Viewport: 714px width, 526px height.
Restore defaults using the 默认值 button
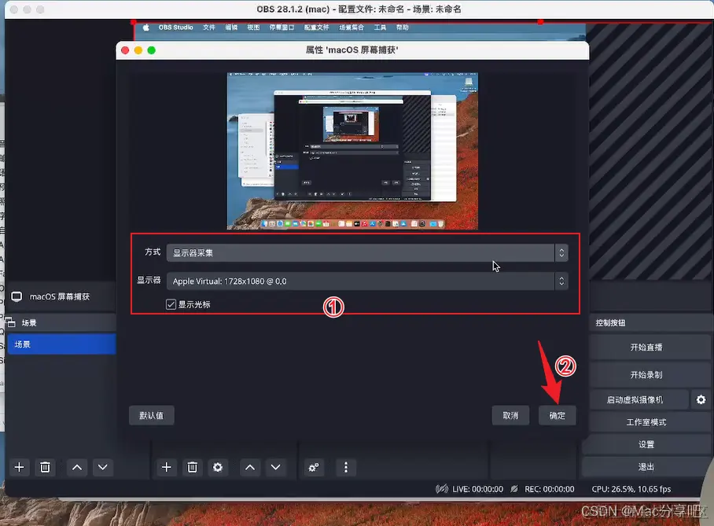coord(151,415)
